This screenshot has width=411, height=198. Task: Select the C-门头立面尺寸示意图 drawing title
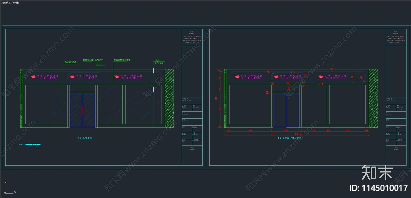[x=289, y=138]
